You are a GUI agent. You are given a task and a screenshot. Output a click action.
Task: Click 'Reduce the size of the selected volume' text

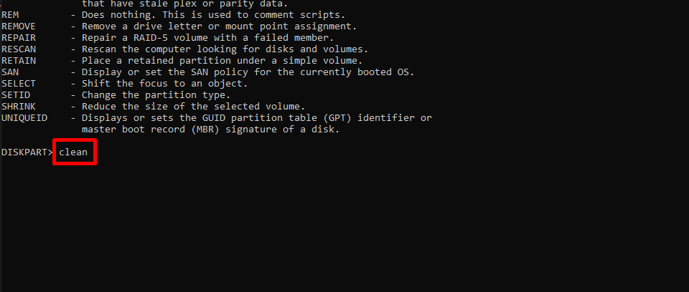(x=193, y=106)
